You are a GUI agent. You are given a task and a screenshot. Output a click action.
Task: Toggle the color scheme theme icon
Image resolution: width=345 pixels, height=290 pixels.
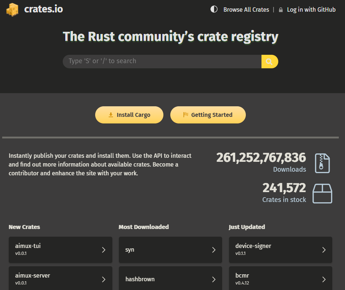click(x=214, y=9)
